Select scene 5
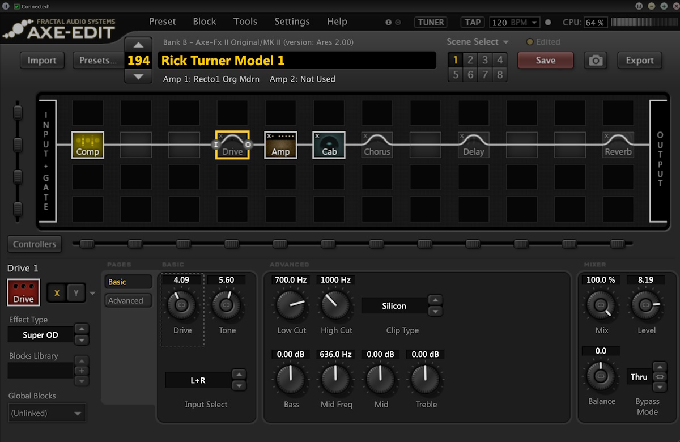 pos(456,75)
